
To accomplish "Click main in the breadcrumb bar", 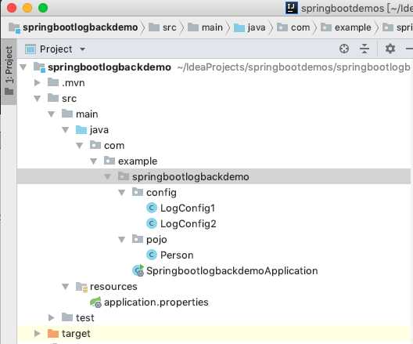I will tap(212, 27).
